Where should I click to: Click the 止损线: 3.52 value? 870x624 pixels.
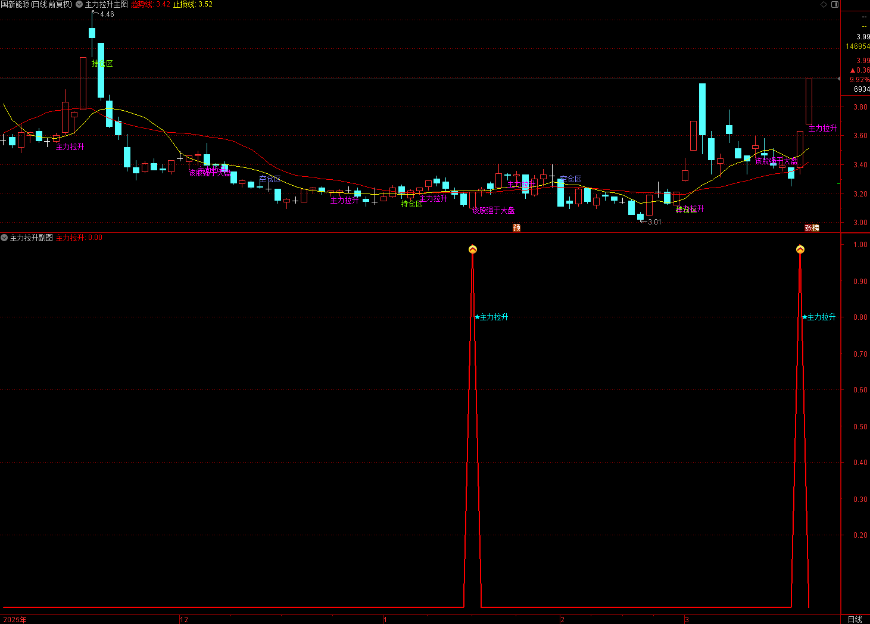(x=193, y=4)
